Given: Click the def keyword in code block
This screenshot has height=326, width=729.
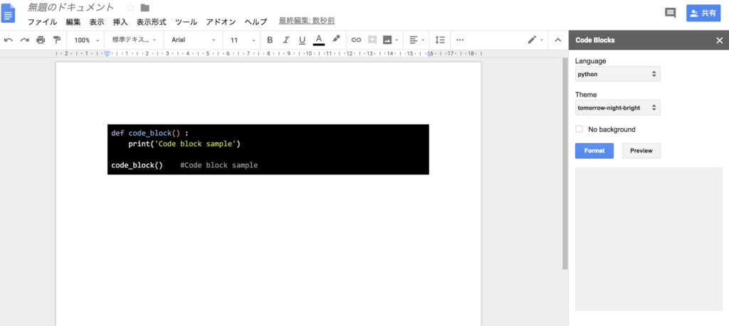Looking at the screenshot, I should click(x=117, y=133).
